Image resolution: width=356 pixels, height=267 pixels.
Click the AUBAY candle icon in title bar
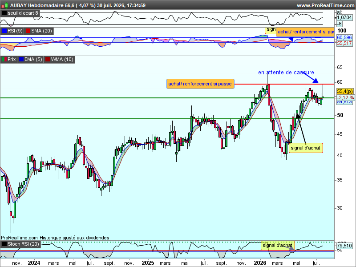[5, 5]
